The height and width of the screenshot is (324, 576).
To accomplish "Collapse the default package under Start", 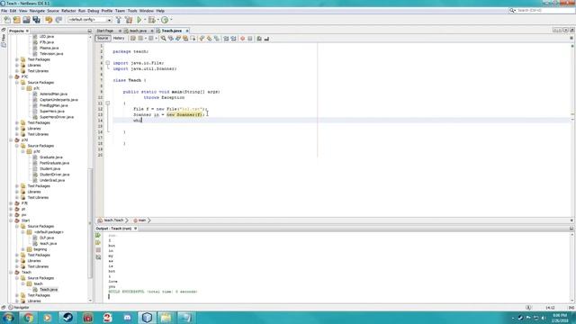I will 22,232.
